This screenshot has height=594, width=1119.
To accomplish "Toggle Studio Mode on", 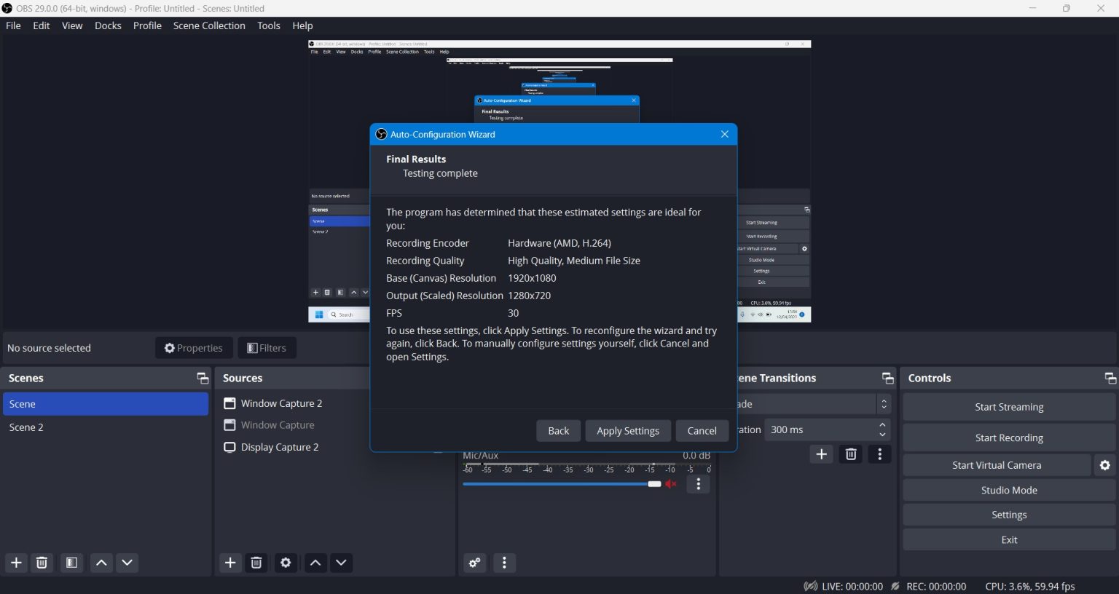I will (1009, 490).
